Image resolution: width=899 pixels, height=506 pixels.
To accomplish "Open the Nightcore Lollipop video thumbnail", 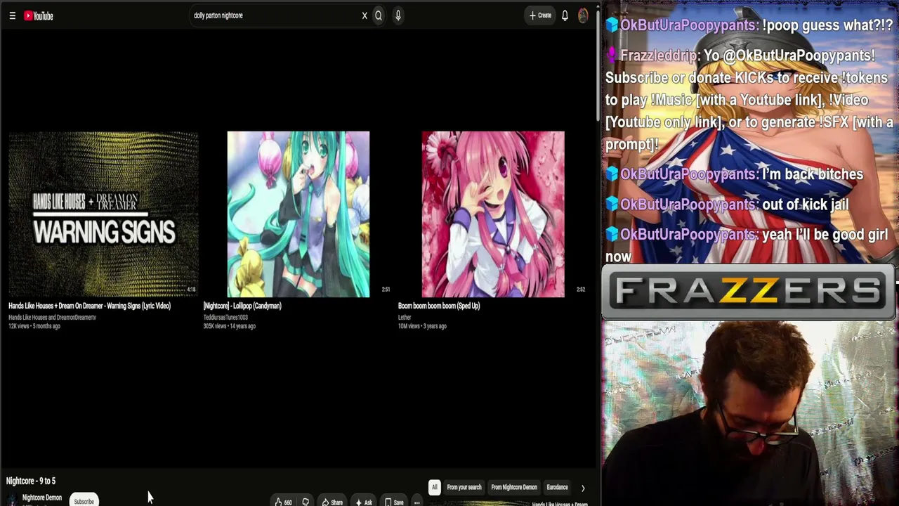I will [298, 214].
